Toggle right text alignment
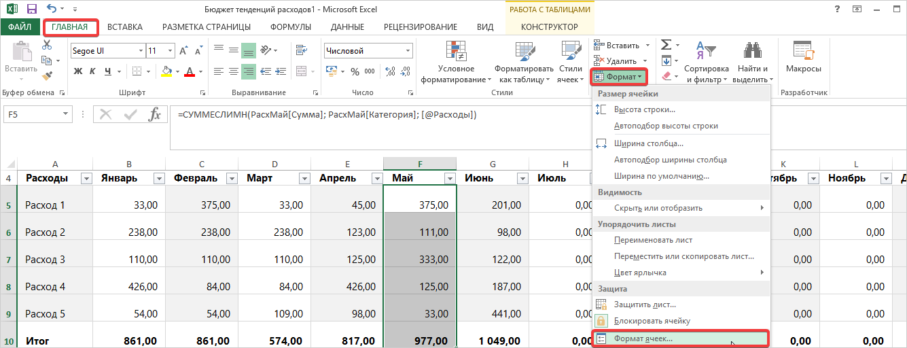Screen dimensions: 907x348 tap(249, 71)
